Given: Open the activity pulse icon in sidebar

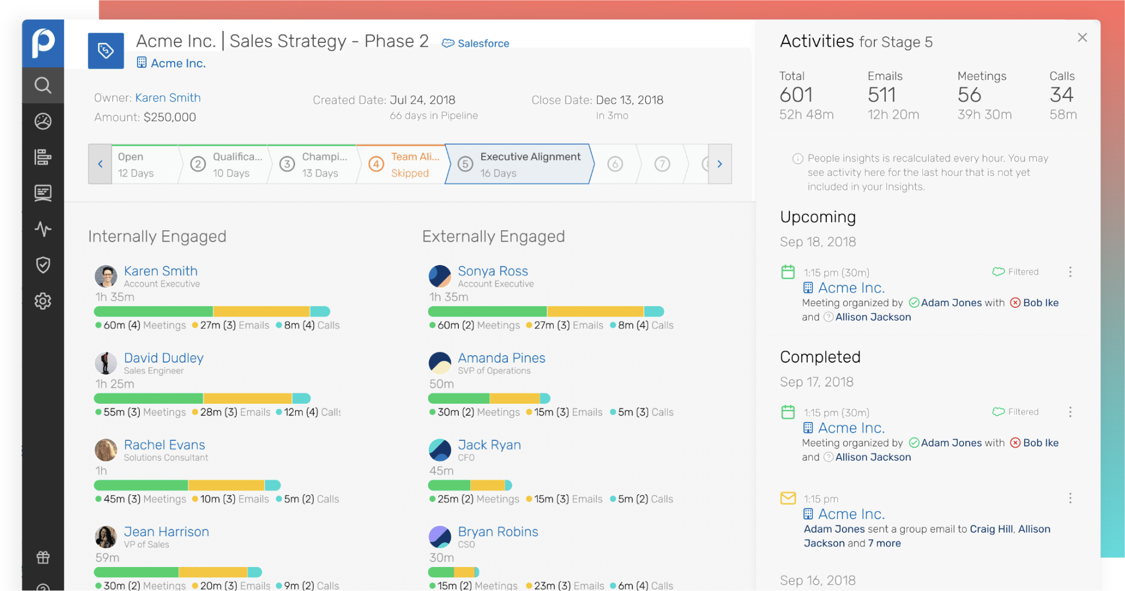Looking at the screenshot, I should pyautogui.click(x=43, y=229).
